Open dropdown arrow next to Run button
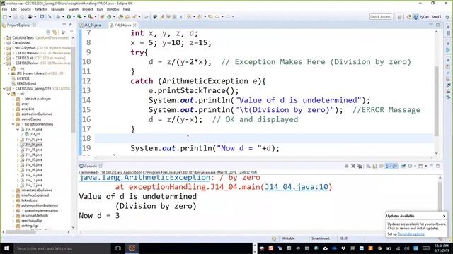Viewport: 453px width, 254px height. pos(74,17)
